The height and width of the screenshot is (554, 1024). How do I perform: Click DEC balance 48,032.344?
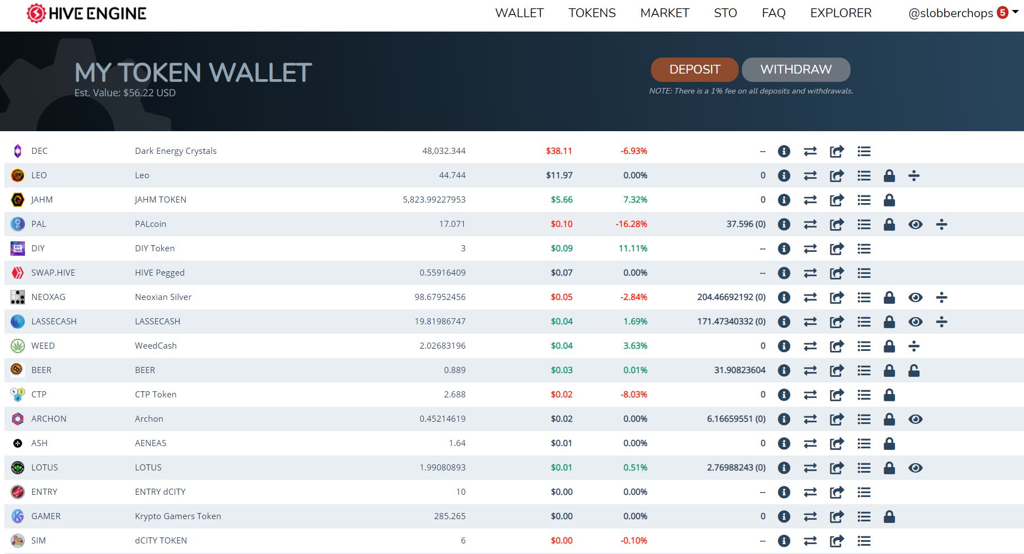coord(444,151)
